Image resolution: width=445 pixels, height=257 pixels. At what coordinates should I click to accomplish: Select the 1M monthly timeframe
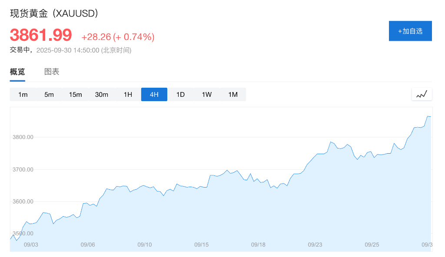(233, 94)
